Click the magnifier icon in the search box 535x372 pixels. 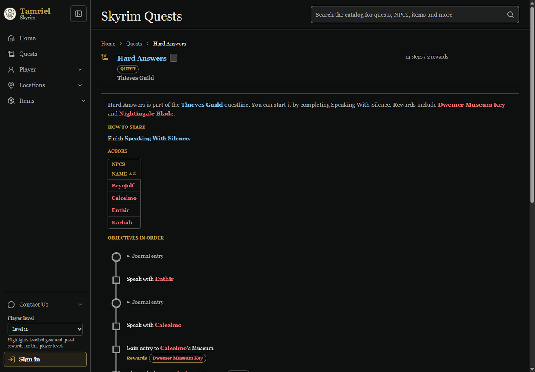point(510,15)
